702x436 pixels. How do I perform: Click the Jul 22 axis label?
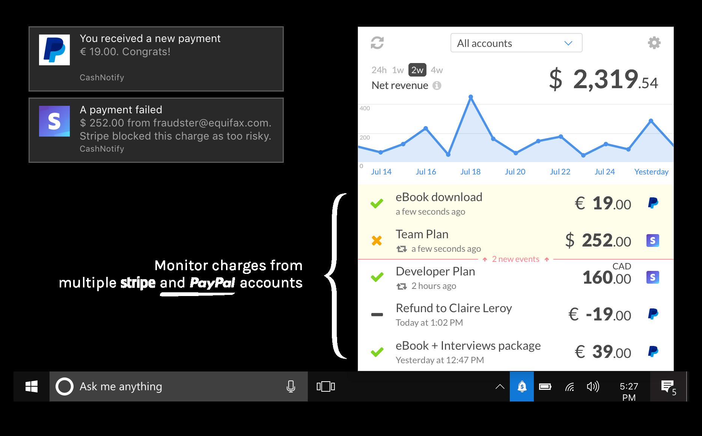pyautogui.click(x=560, y=172)
